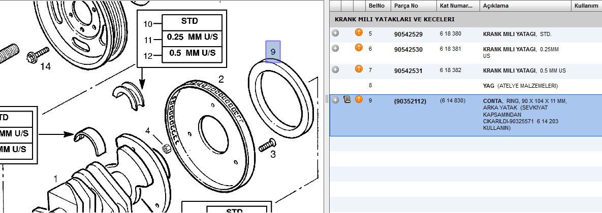Click callout number 3 by the bolt

pos(273,154)
